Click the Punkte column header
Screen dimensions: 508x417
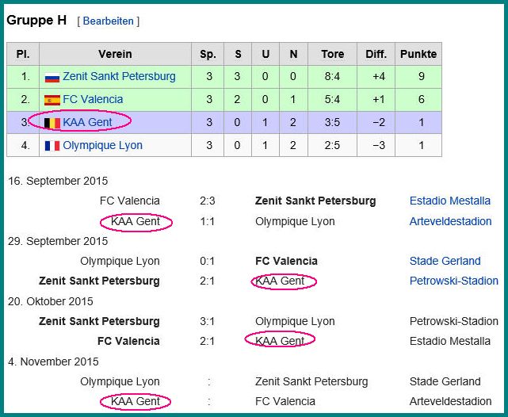point(418,54)
